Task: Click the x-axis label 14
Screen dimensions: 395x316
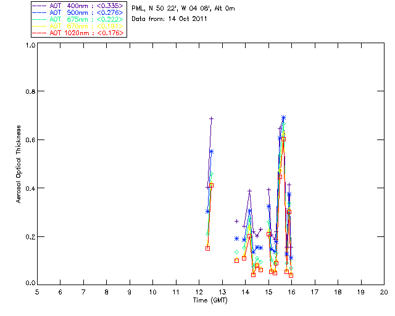Action: click(246, 293)
